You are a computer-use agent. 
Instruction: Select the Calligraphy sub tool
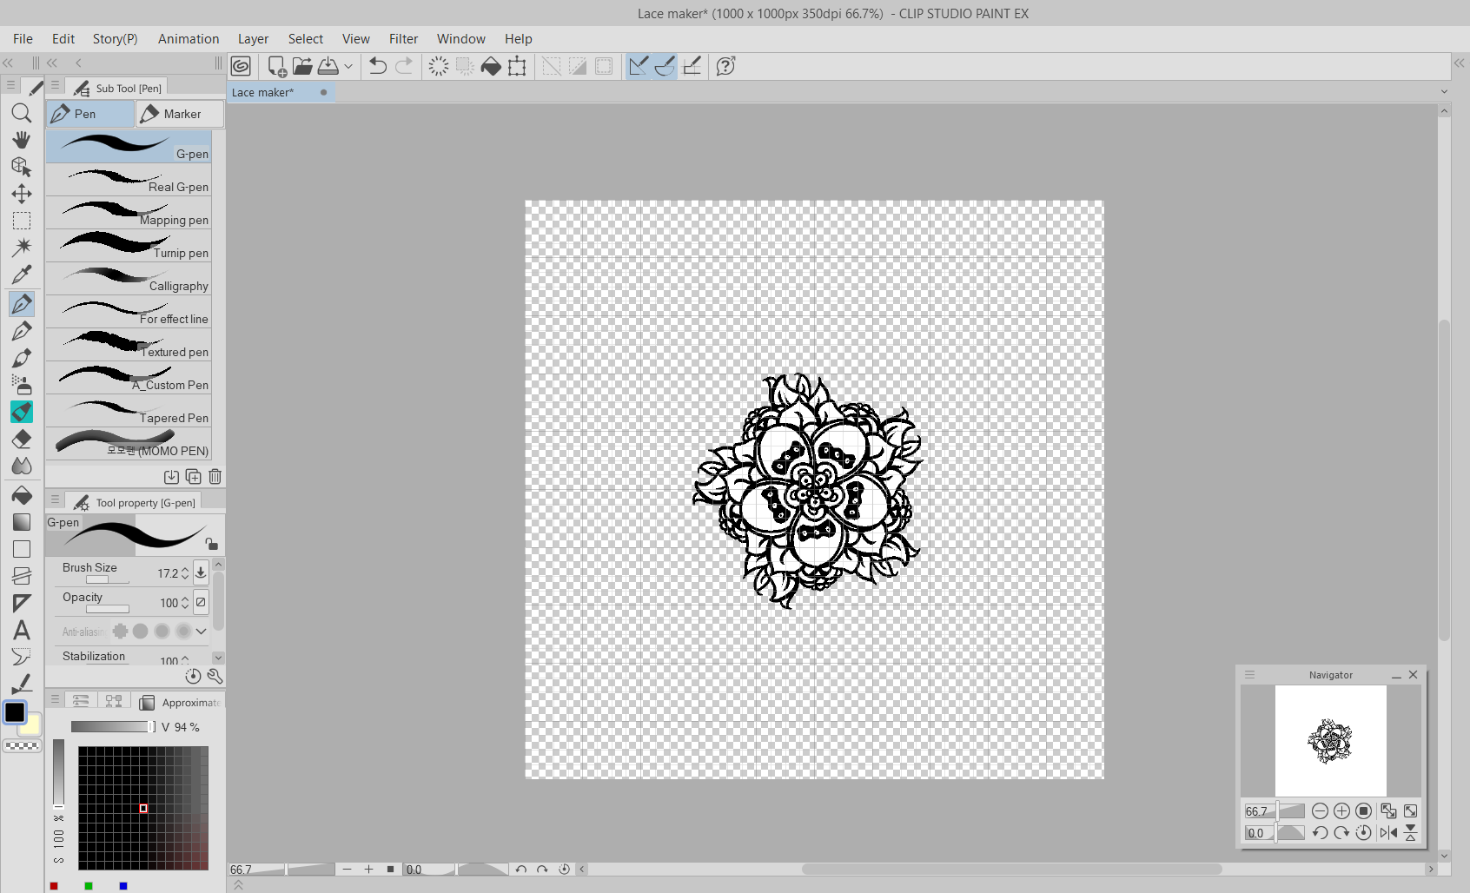click(129, 279)
